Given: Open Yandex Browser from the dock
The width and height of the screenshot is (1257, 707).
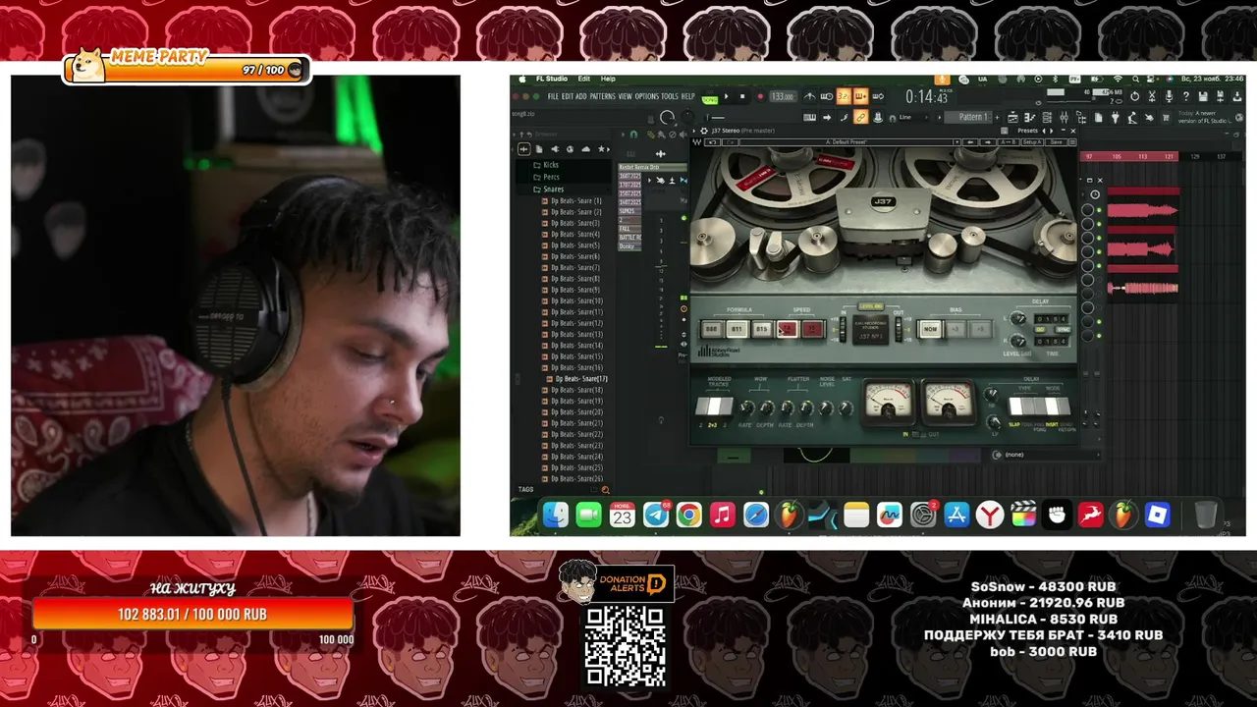Looking at the screenshot, I should [x=990, y=515].
